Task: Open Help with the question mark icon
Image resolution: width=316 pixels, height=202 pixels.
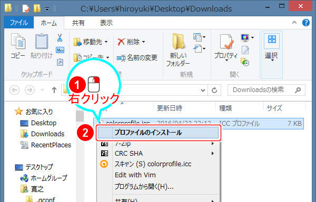Action: [306, 23]
